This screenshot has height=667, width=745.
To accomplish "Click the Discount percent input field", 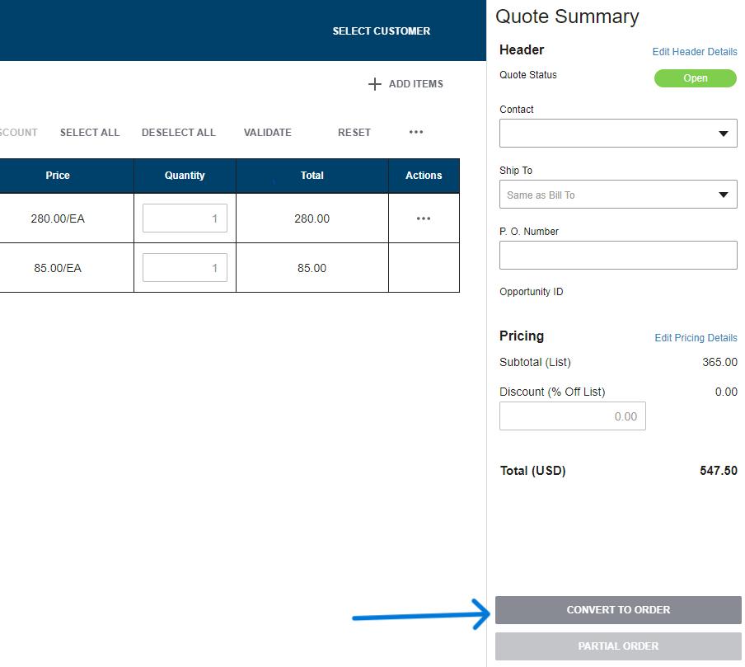I will point(573,416).
